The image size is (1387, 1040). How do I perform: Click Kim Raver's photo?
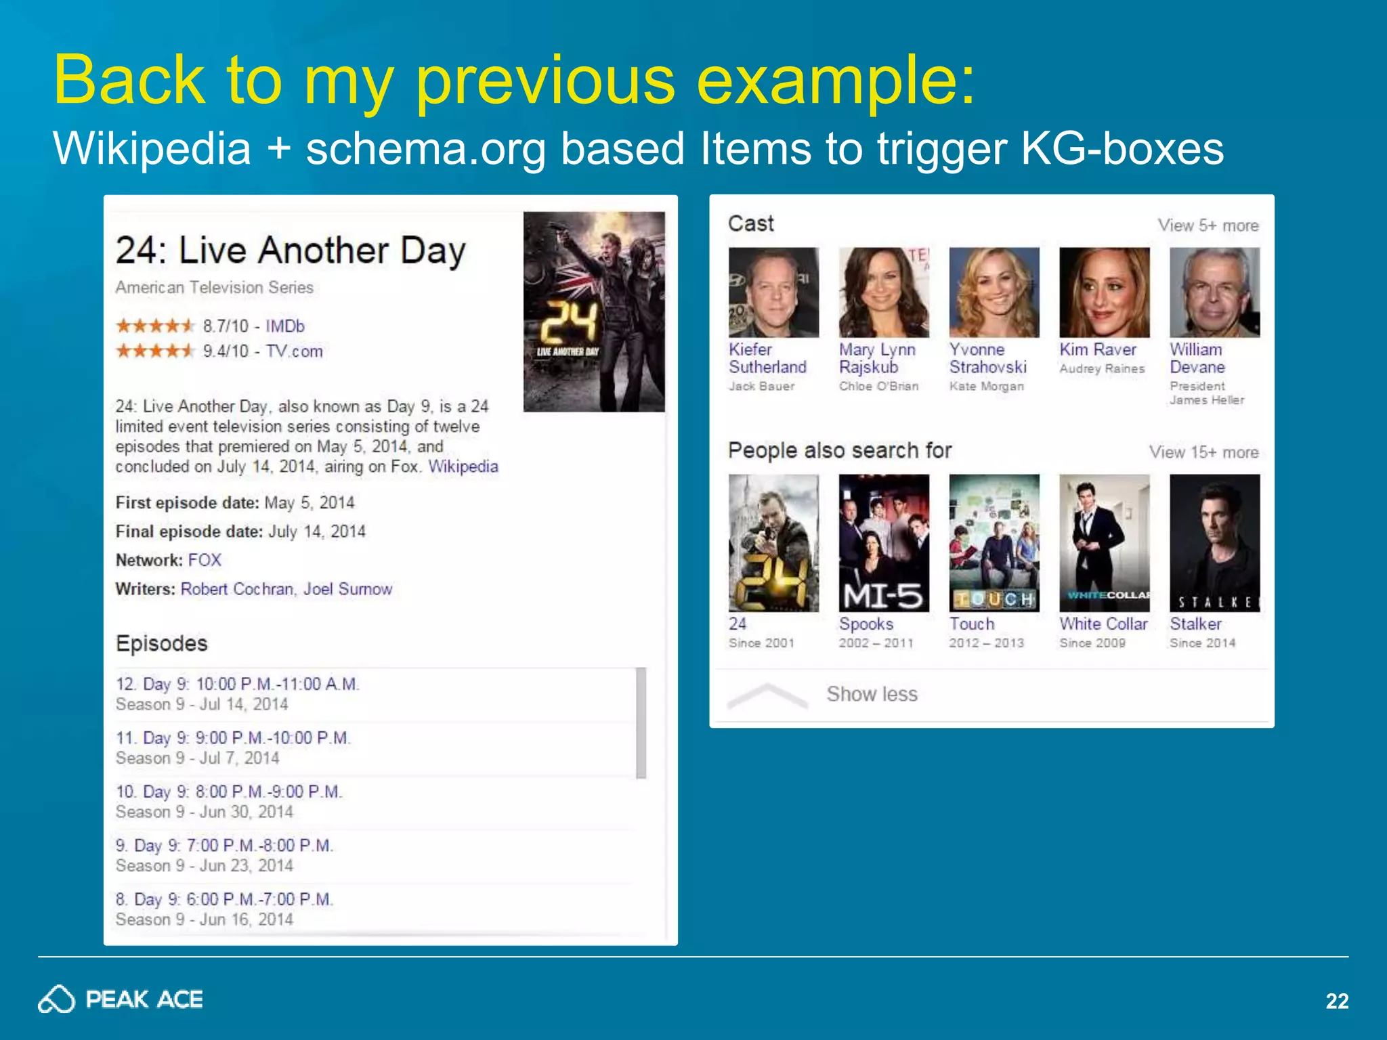click(1105, 292)
